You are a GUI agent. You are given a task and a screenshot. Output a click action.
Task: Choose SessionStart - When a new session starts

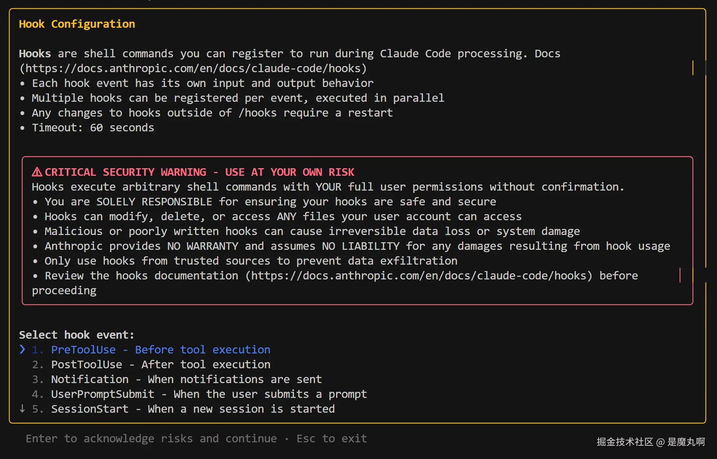(193, 409)
